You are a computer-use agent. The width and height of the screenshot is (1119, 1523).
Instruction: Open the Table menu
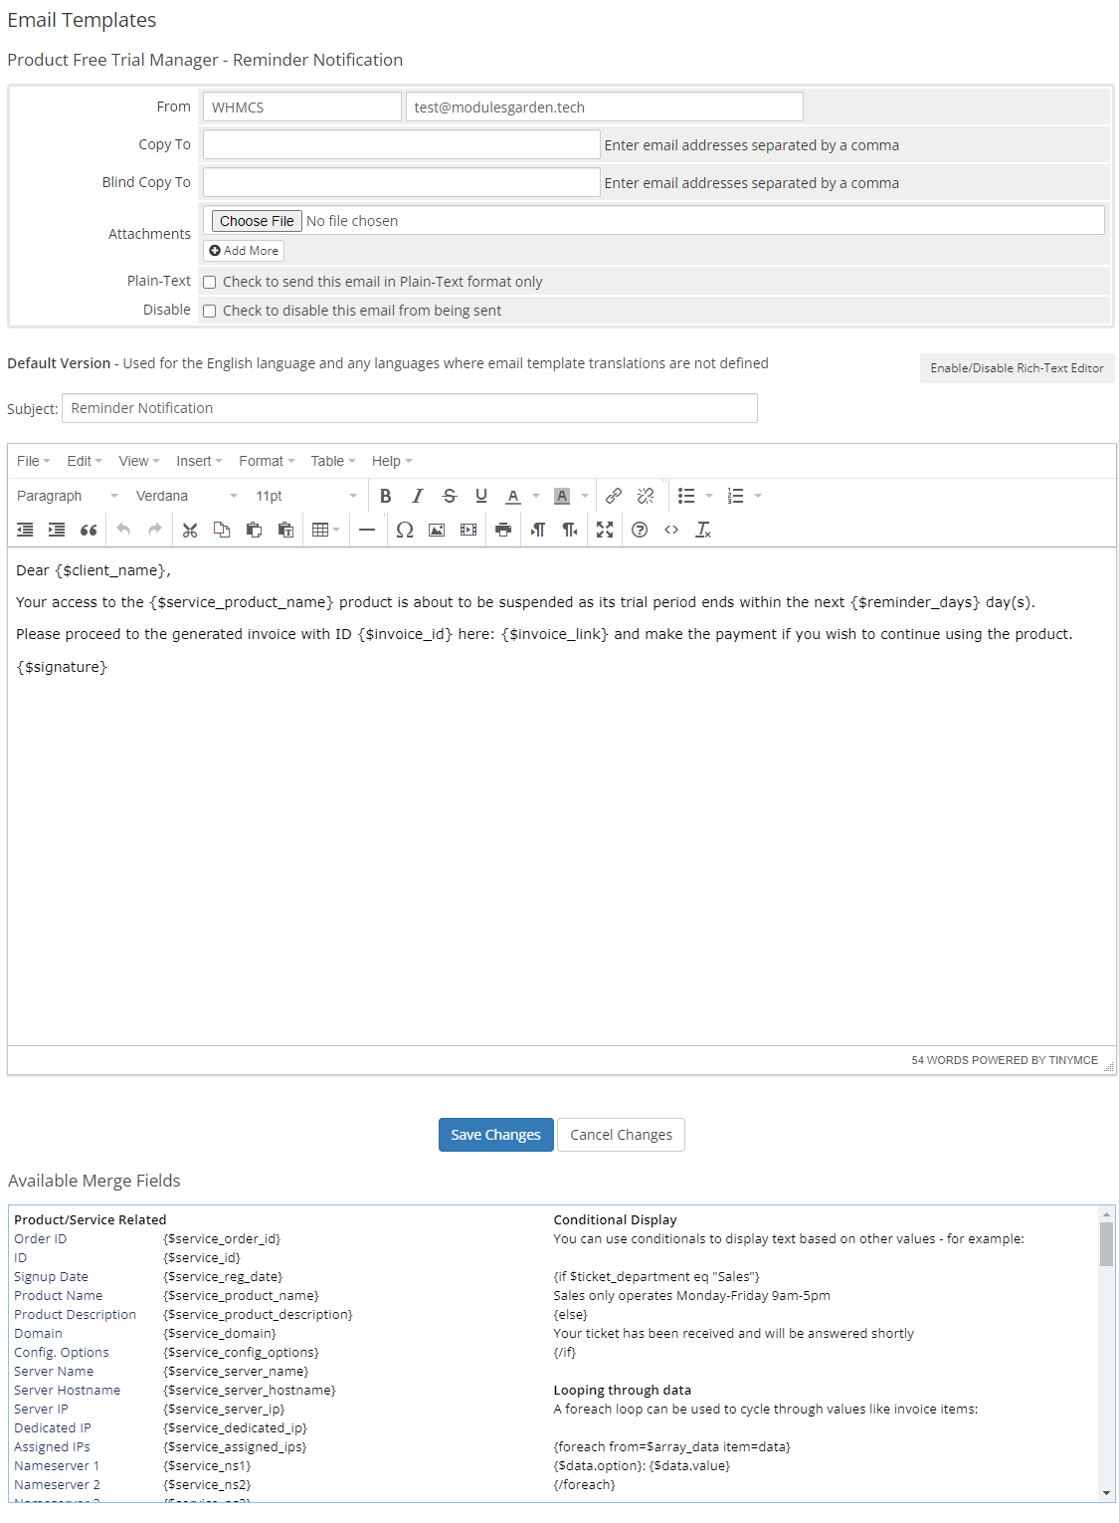click(x=333, y=461)
